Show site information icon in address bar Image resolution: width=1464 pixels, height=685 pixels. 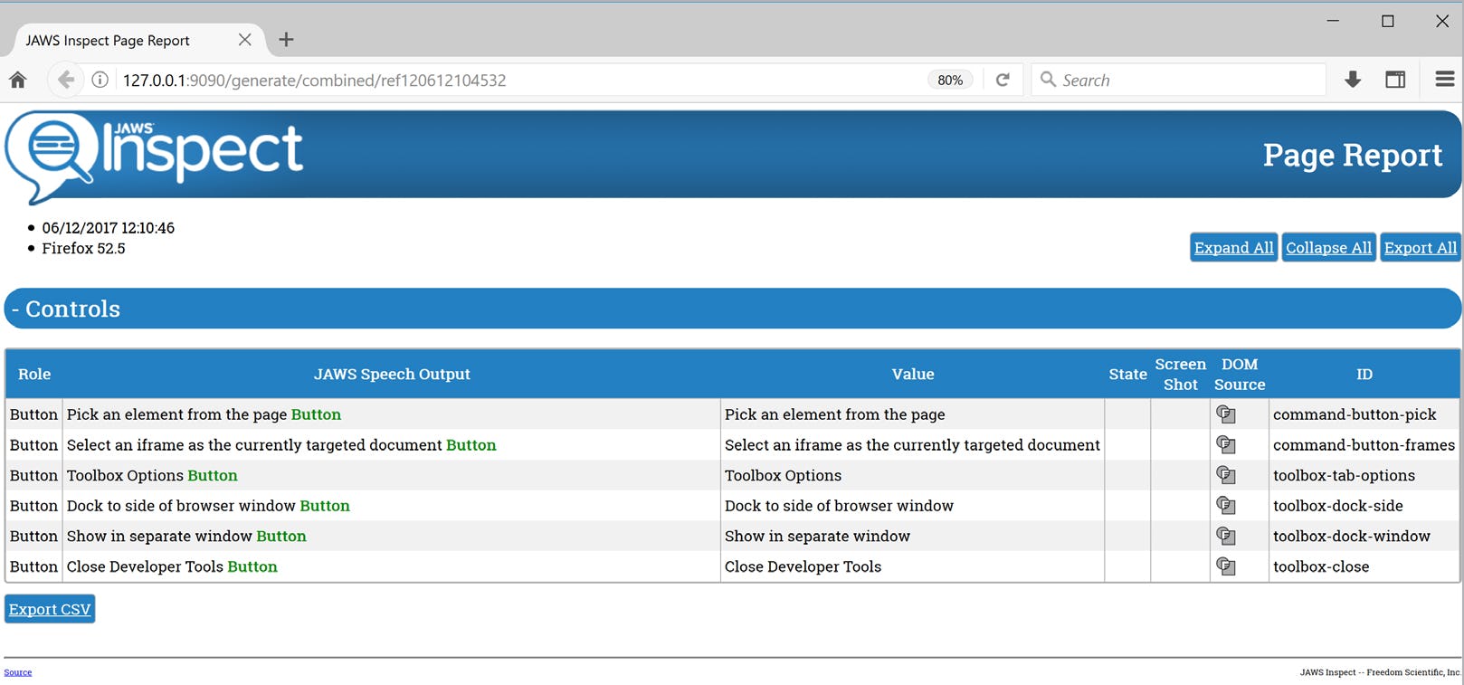100,80
